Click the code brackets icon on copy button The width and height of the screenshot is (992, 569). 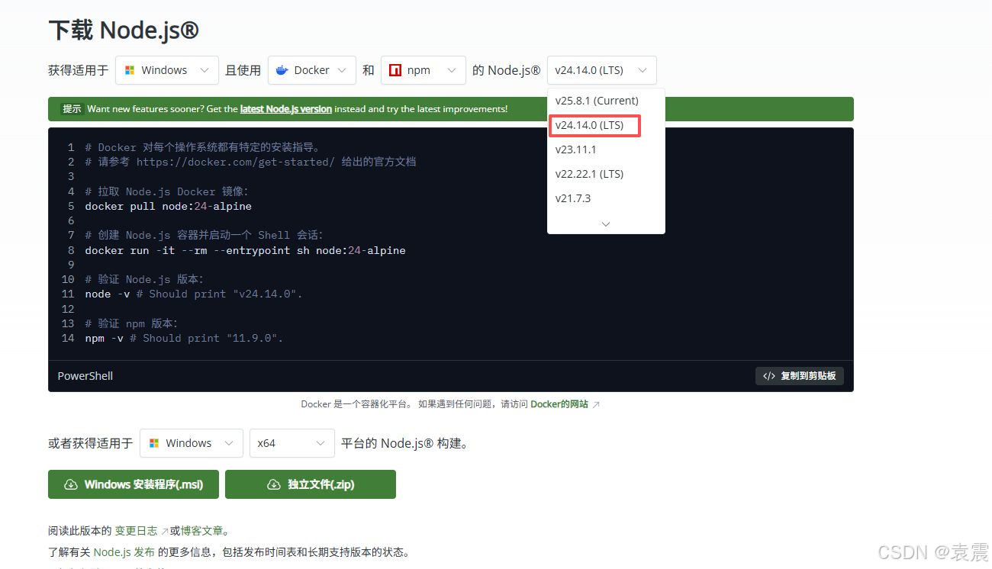click(769, 376)
